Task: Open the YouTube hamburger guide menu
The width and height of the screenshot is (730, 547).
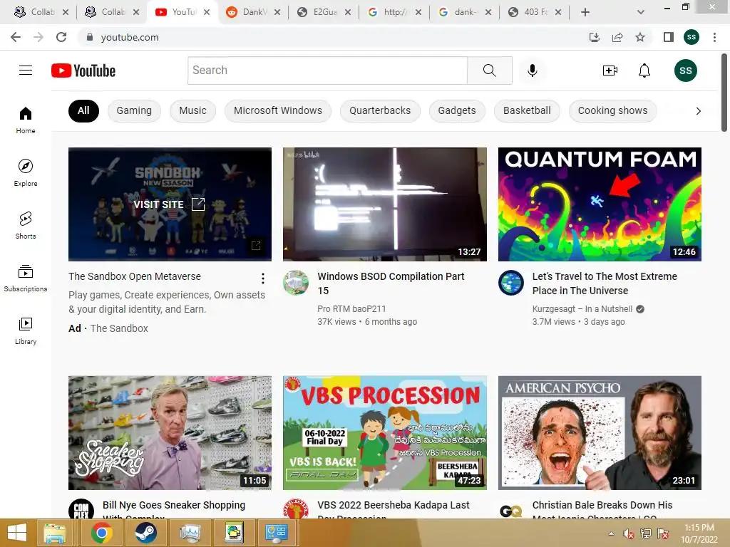Action: click(x=26, y=71)
